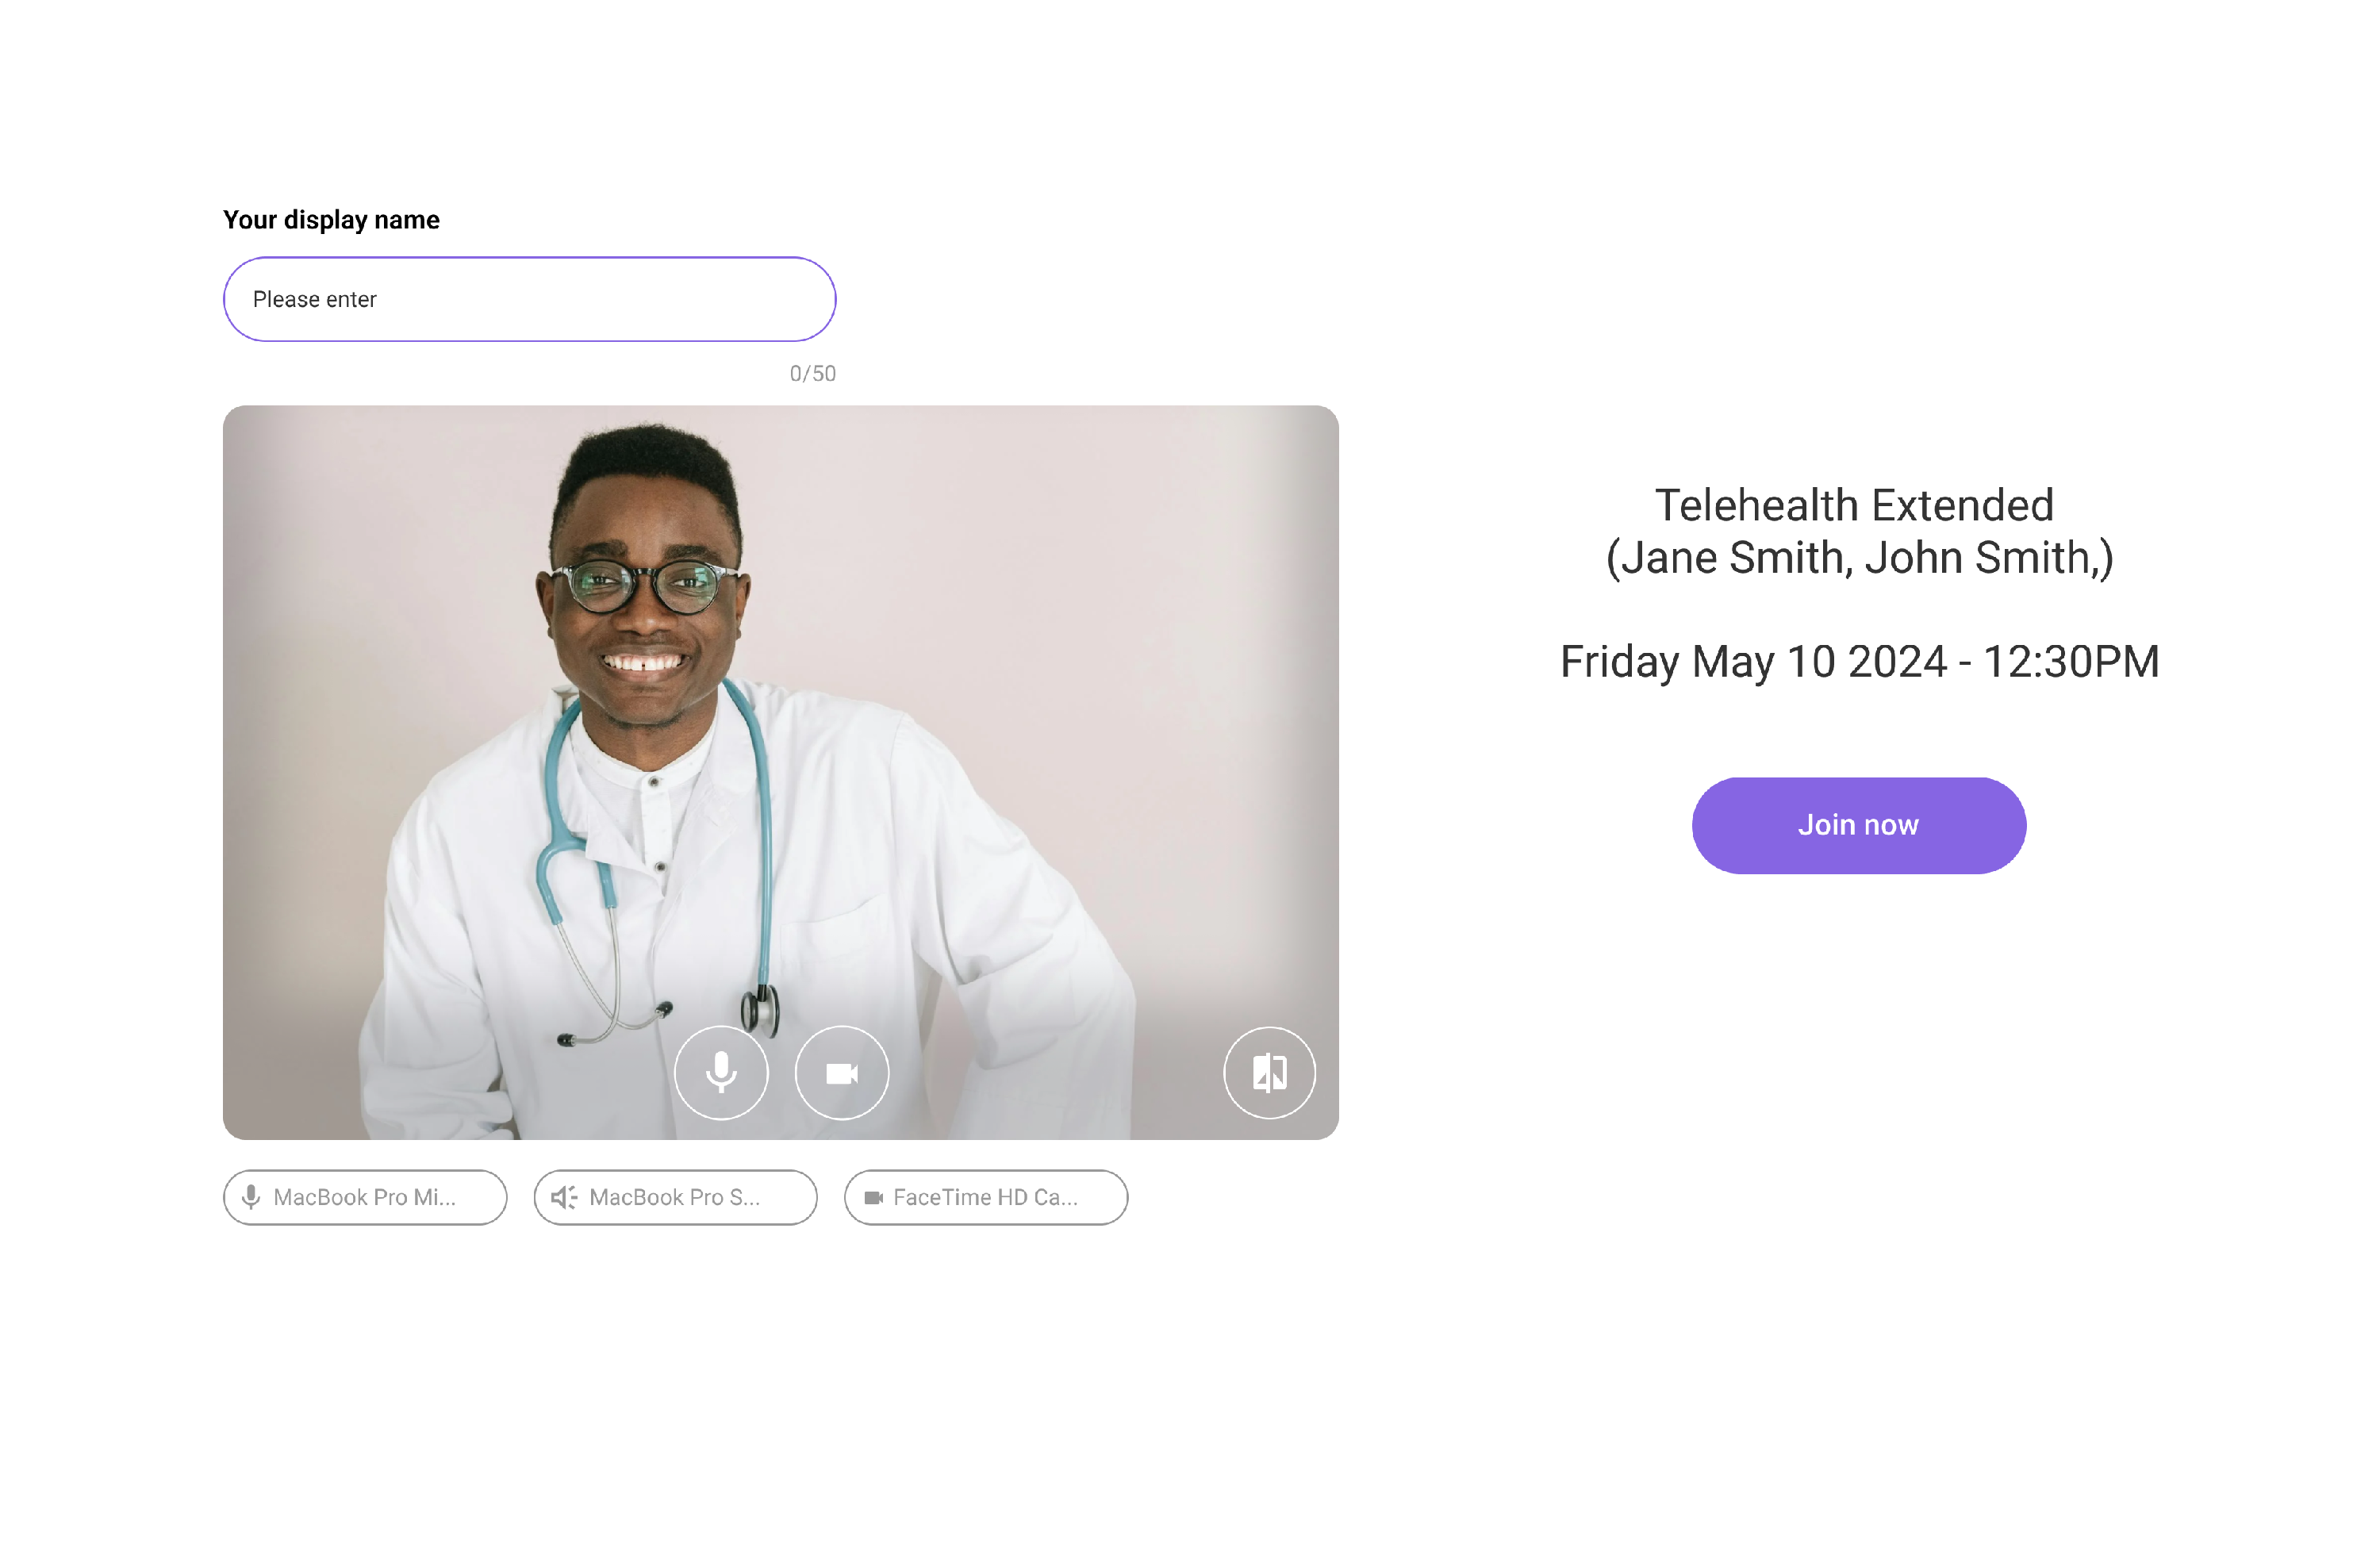Click the doctor's video preview image
Viewport: 2380px width, 1547px height.
(780, 720)
